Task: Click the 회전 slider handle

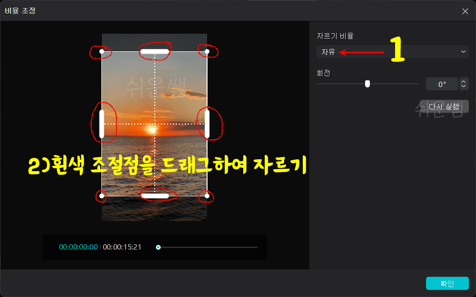Action: (367, 83)
